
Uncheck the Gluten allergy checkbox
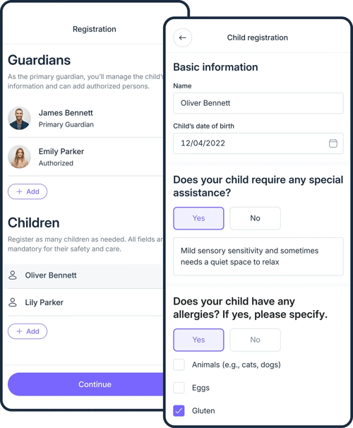(179, 410)
